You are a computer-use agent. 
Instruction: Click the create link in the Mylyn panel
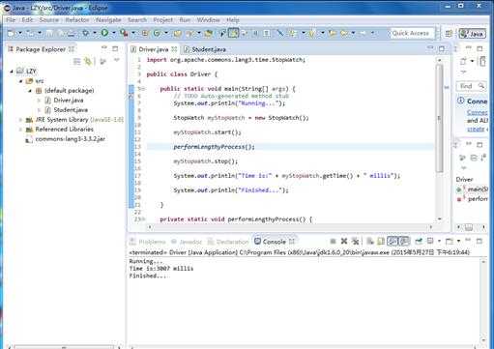pos(476,129)
